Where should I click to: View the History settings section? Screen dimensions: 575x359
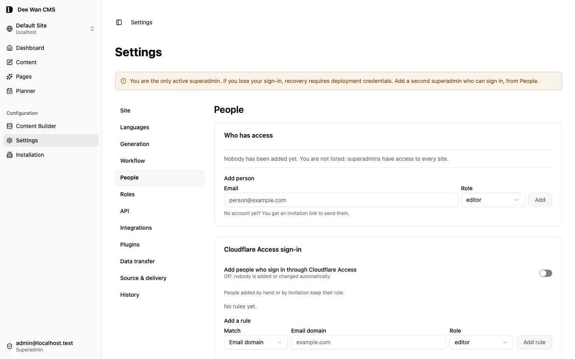[160, 295]
